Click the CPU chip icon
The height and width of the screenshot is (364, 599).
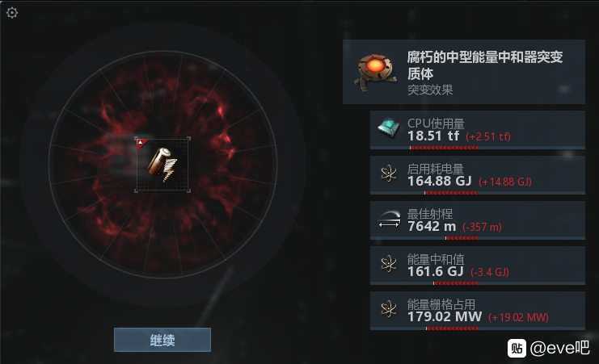coord(389,128)
